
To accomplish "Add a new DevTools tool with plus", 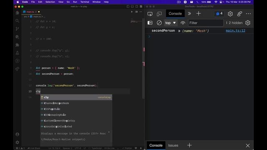I will click(x=199, y=14).
